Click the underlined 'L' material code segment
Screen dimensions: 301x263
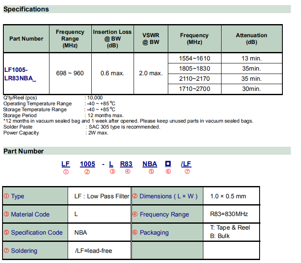[111, 164]
